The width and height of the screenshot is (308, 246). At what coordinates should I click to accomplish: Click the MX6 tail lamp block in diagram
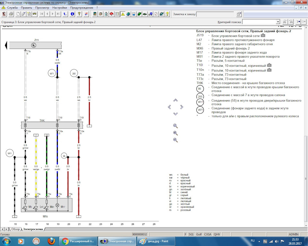click(47, 205)
